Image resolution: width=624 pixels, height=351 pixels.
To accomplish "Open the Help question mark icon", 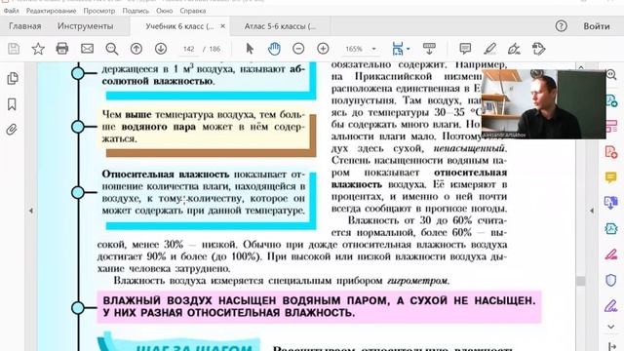I will pyautogui.click(x=561, y=26).
